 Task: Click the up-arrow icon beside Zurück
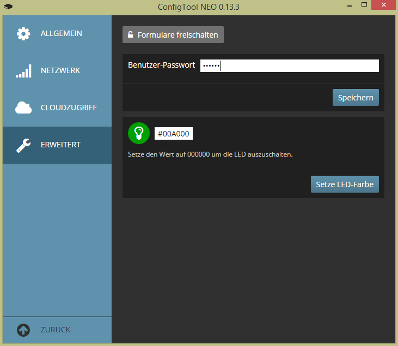[23, 330]
